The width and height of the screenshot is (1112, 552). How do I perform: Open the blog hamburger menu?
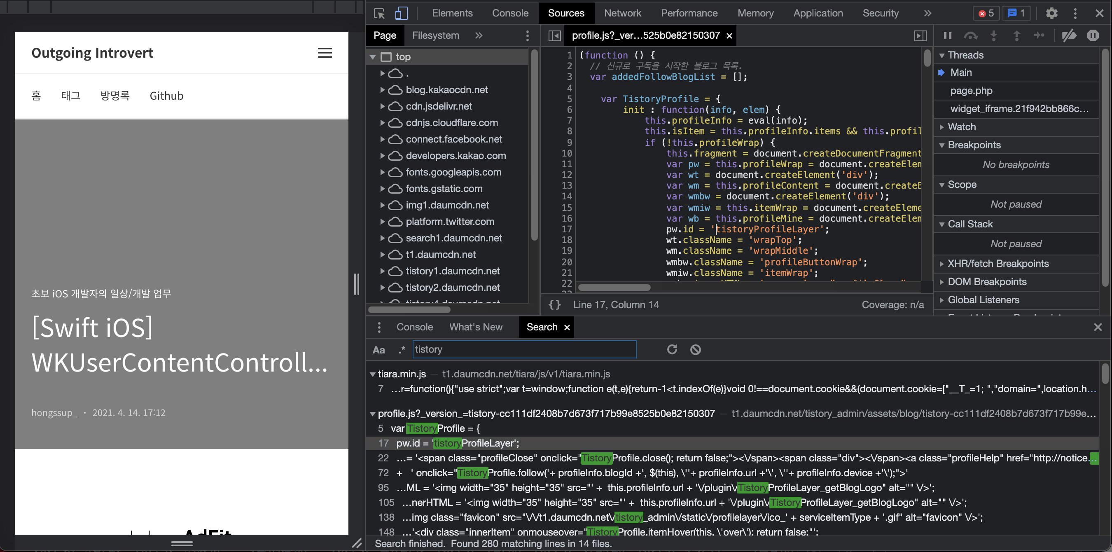click(x=325, y=53)
